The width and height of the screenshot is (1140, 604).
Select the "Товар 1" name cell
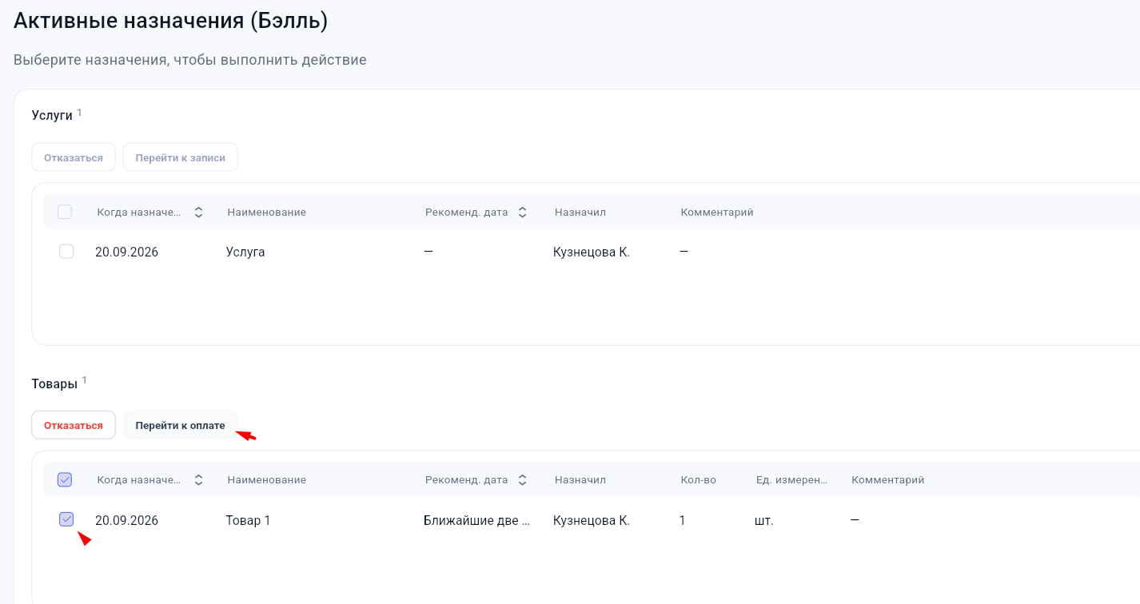(x=249, y=521)
